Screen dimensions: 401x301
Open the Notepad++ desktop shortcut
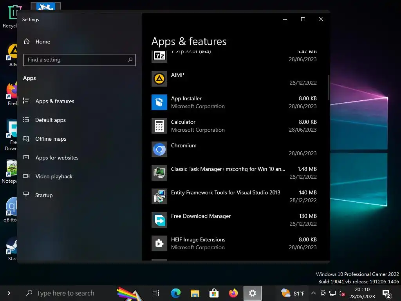(10, 172)
